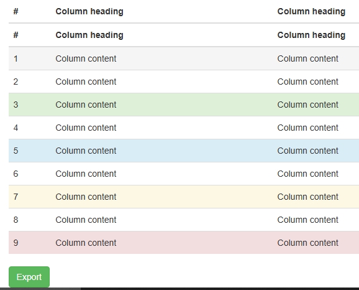This screenshot has width=359, height=290.
Task: Select the number 7 cell in the yellow row
Action: [16, 197]
